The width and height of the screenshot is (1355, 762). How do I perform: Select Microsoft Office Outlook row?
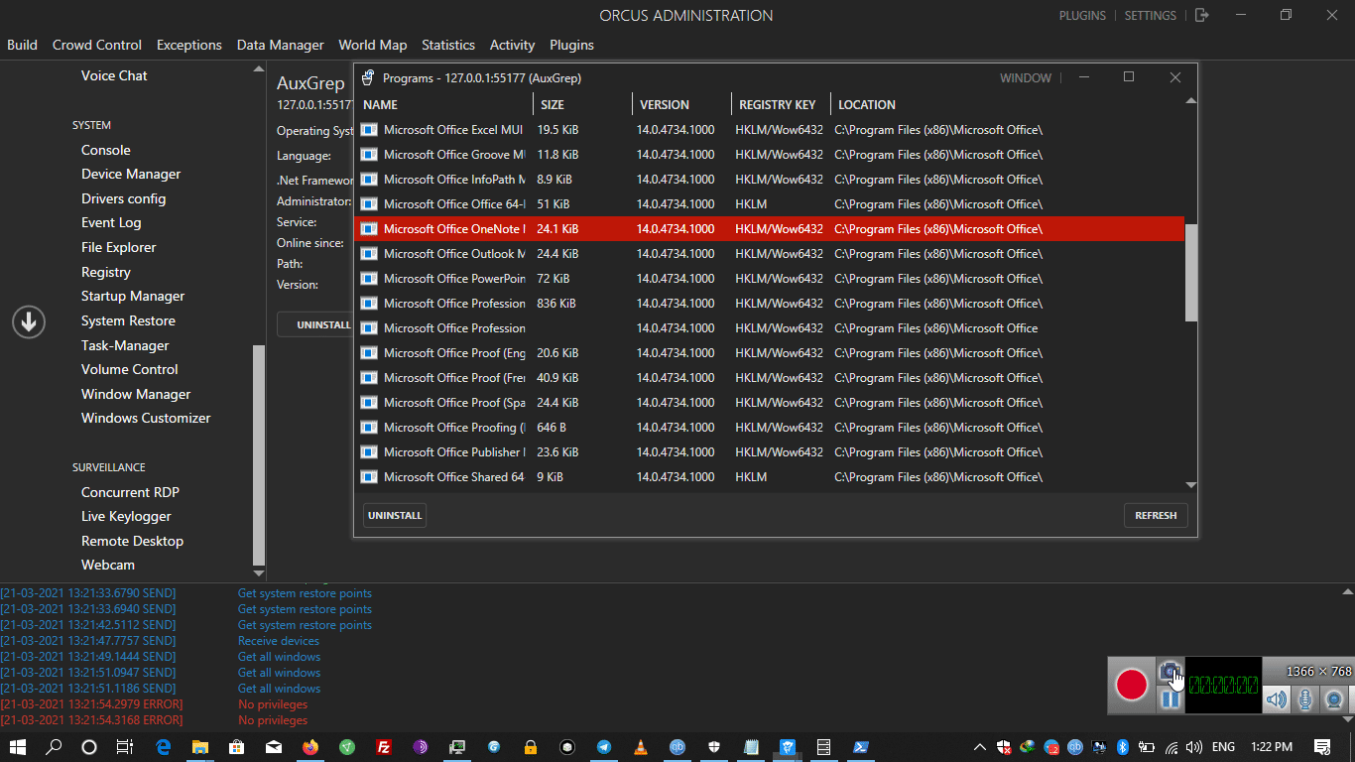454,254
